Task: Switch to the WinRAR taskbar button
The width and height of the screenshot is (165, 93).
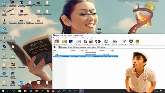Action: 81,91
